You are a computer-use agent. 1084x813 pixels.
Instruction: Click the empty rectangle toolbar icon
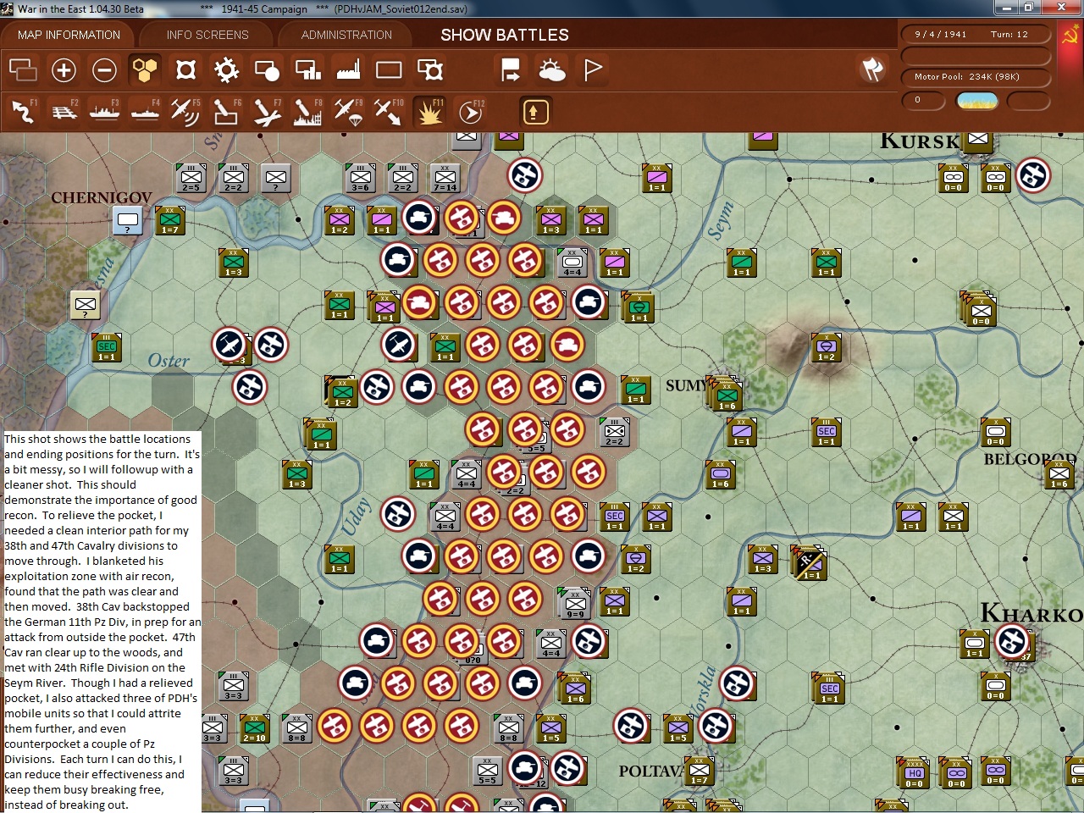pyautogui.click(x=389, y=69)
